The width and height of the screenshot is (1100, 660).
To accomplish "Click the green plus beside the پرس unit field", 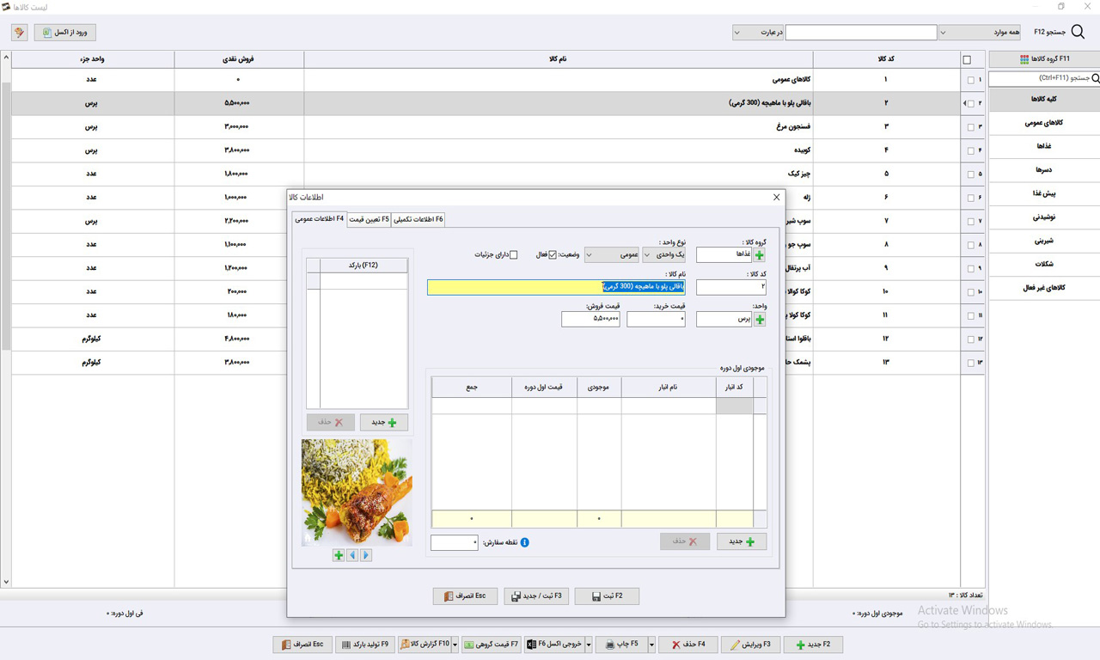I will [759, 320].
